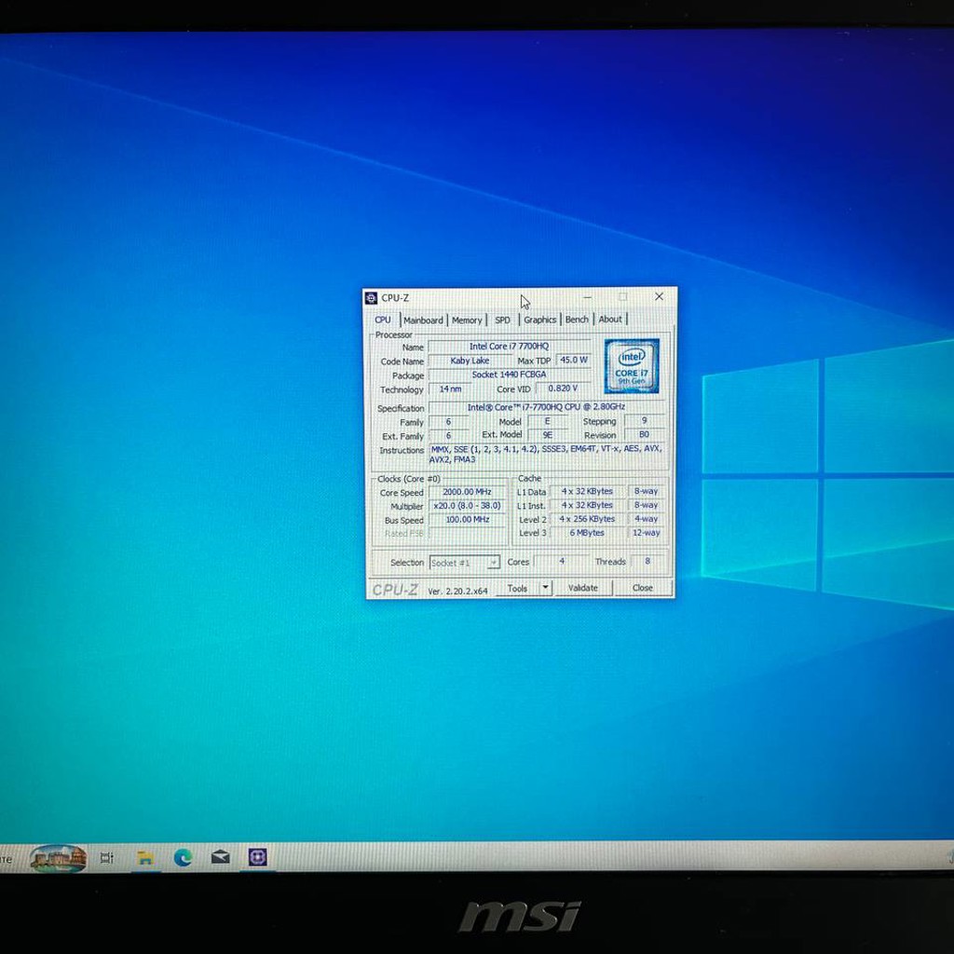Click the Level 3 12-way value

click(646, 532)
